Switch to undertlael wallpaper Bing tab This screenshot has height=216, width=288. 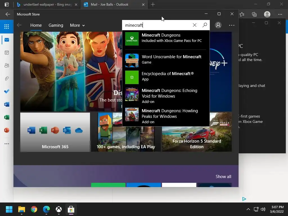tap(47, 4)
